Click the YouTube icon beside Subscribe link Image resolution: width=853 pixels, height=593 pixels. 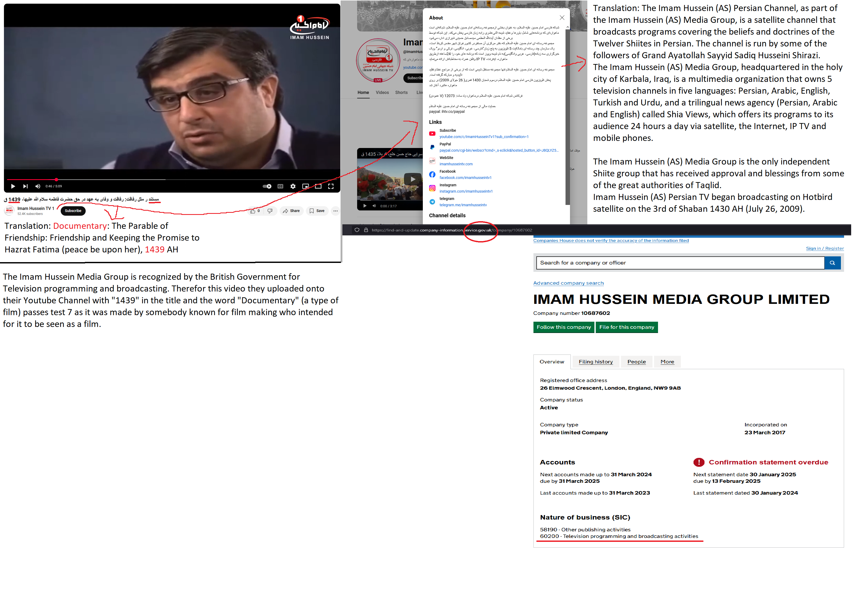pos(433,134)
